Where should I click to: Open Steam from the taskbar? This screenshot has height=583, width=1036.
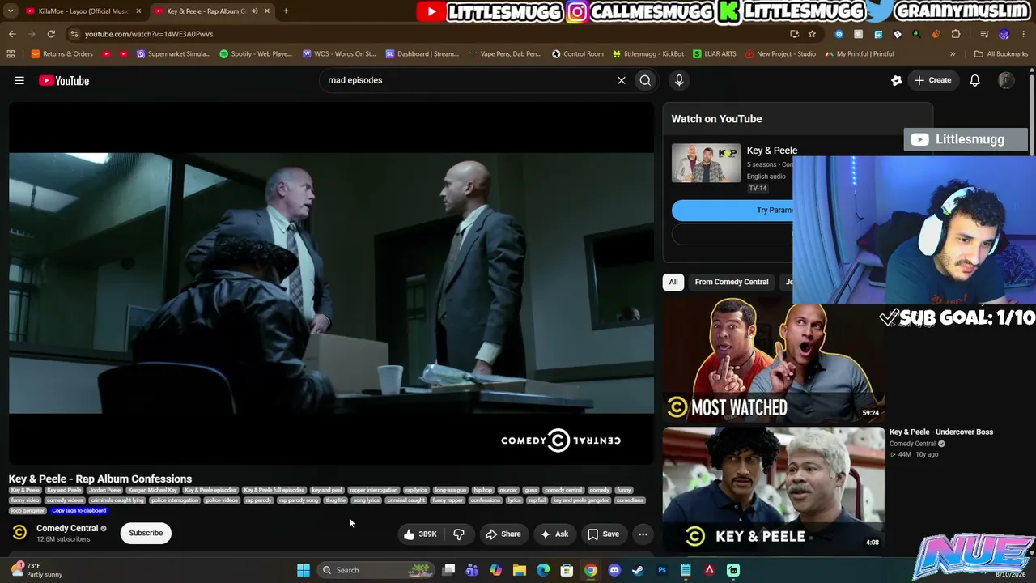point(638,570)
